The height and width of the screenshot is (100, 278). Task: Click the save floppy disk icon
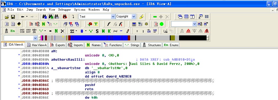tap(13, 17)
